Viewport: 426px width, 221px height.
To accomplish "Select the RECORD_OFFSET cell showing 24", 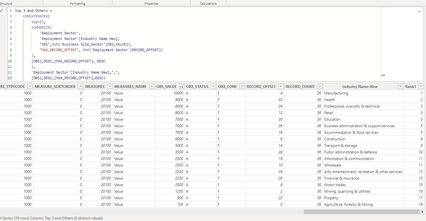I will (265, 106).
